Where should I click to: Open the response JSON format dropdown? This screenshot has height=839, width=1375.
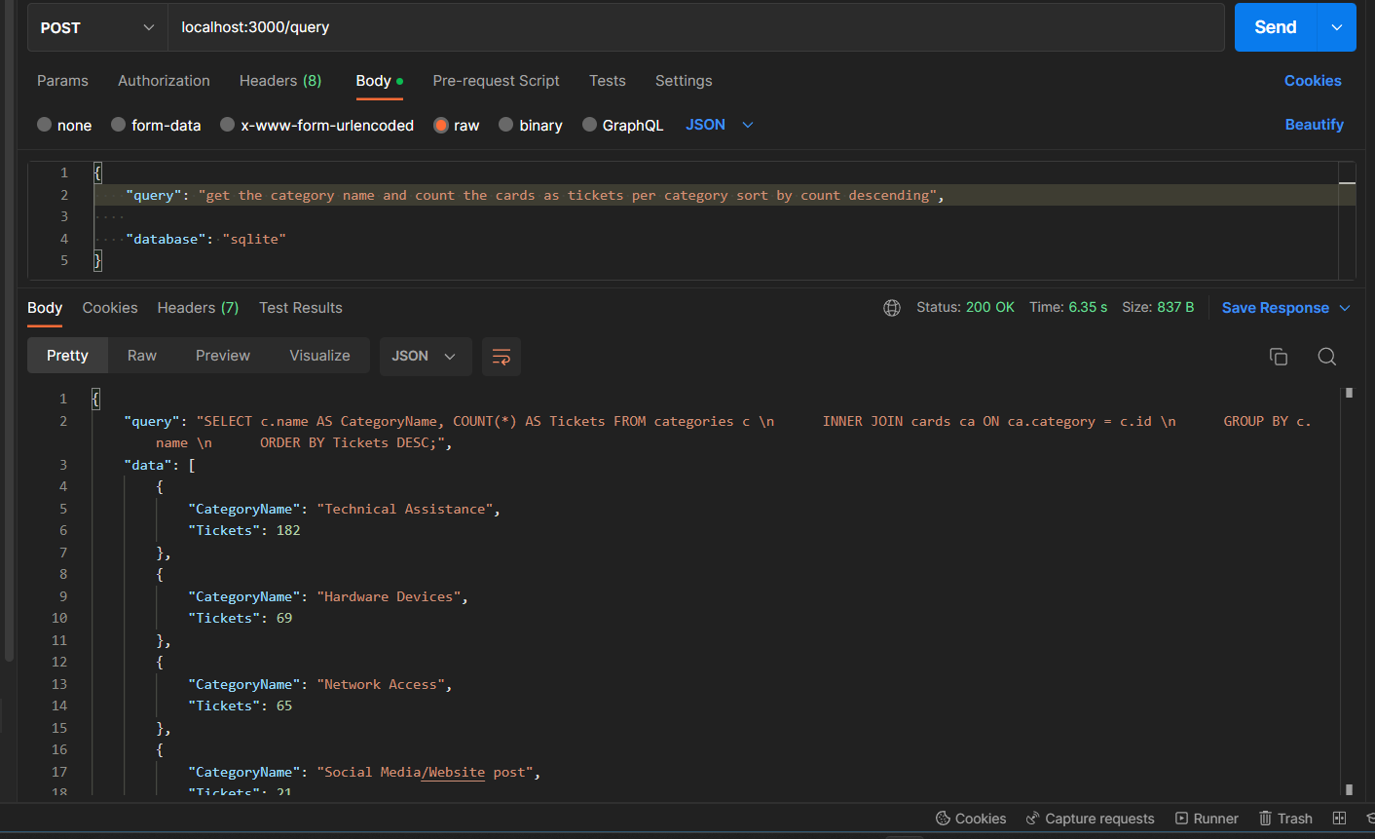(426, 357)
